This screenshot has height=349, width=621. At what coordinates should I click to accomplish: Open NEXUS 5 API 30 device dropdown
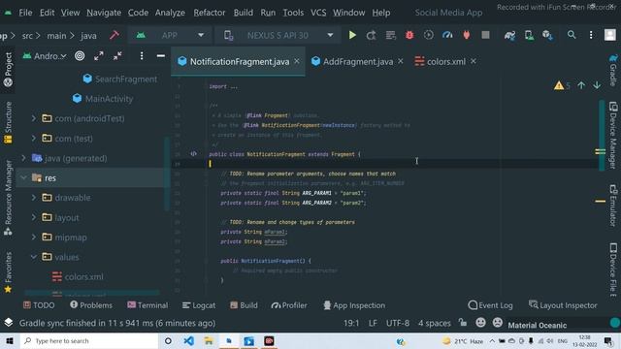tap(278, 35)
